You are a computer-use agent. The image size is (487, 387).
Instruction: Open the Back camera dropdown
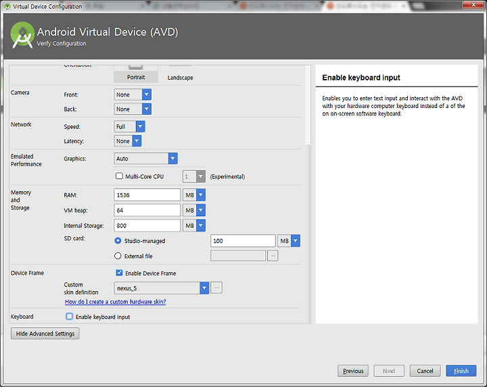coord(133,109)
